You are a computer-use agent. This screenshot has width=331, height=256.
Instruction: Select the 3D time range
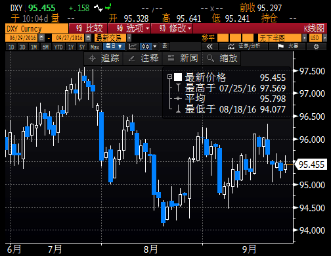22,47
